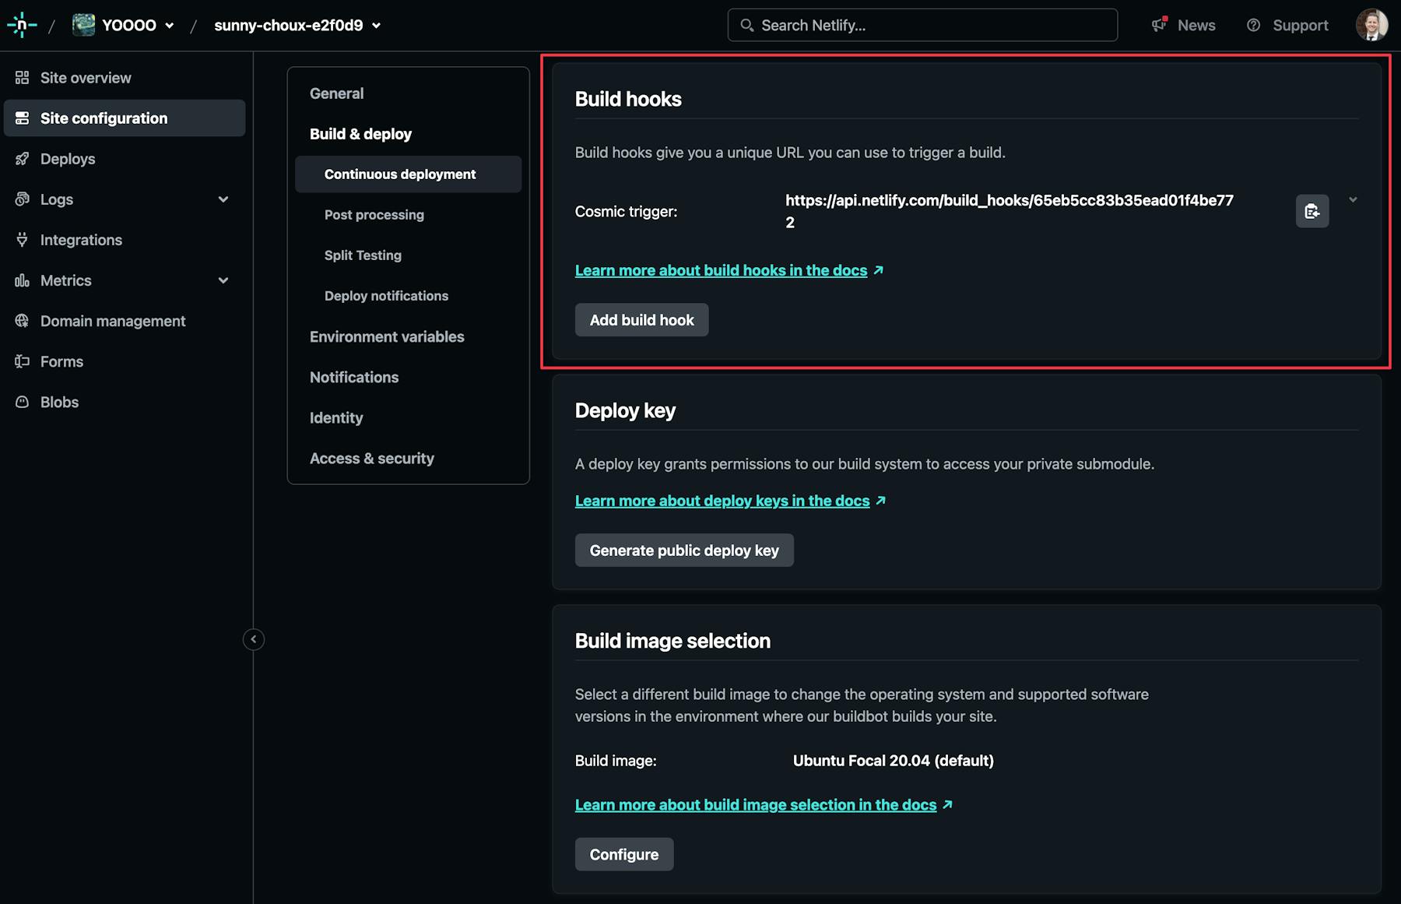Click the Support help circle icon
This screenshot has width=1401, height=904.
click(1253, 25)
